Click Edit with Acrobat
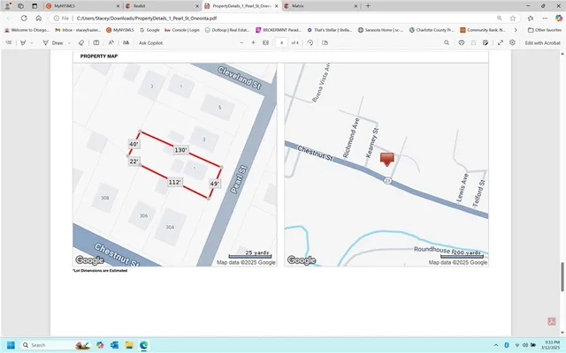 (541, 42)
